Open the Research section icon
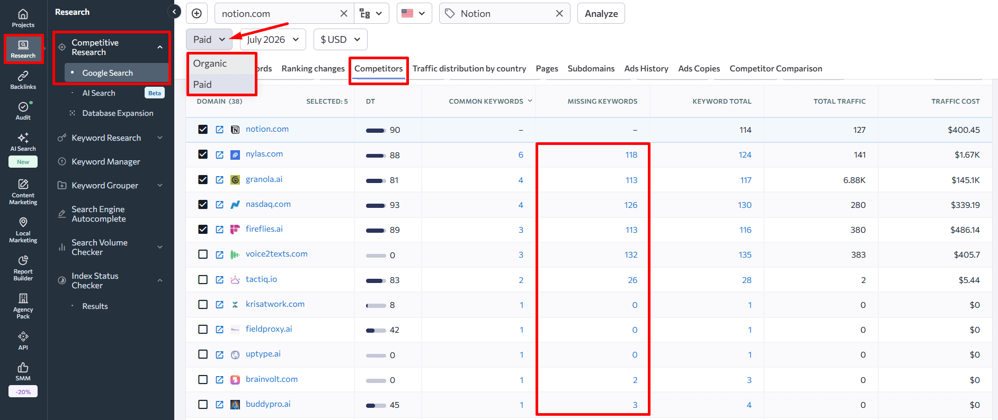Screen dimensions: 998x420 pos(23,49)
